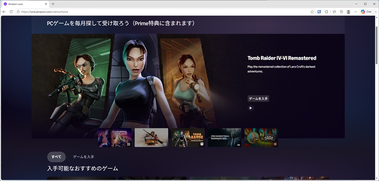Click the circular extension icon beside the blue one
Viewport: 379px width, 181px height.
coord(327,12)
